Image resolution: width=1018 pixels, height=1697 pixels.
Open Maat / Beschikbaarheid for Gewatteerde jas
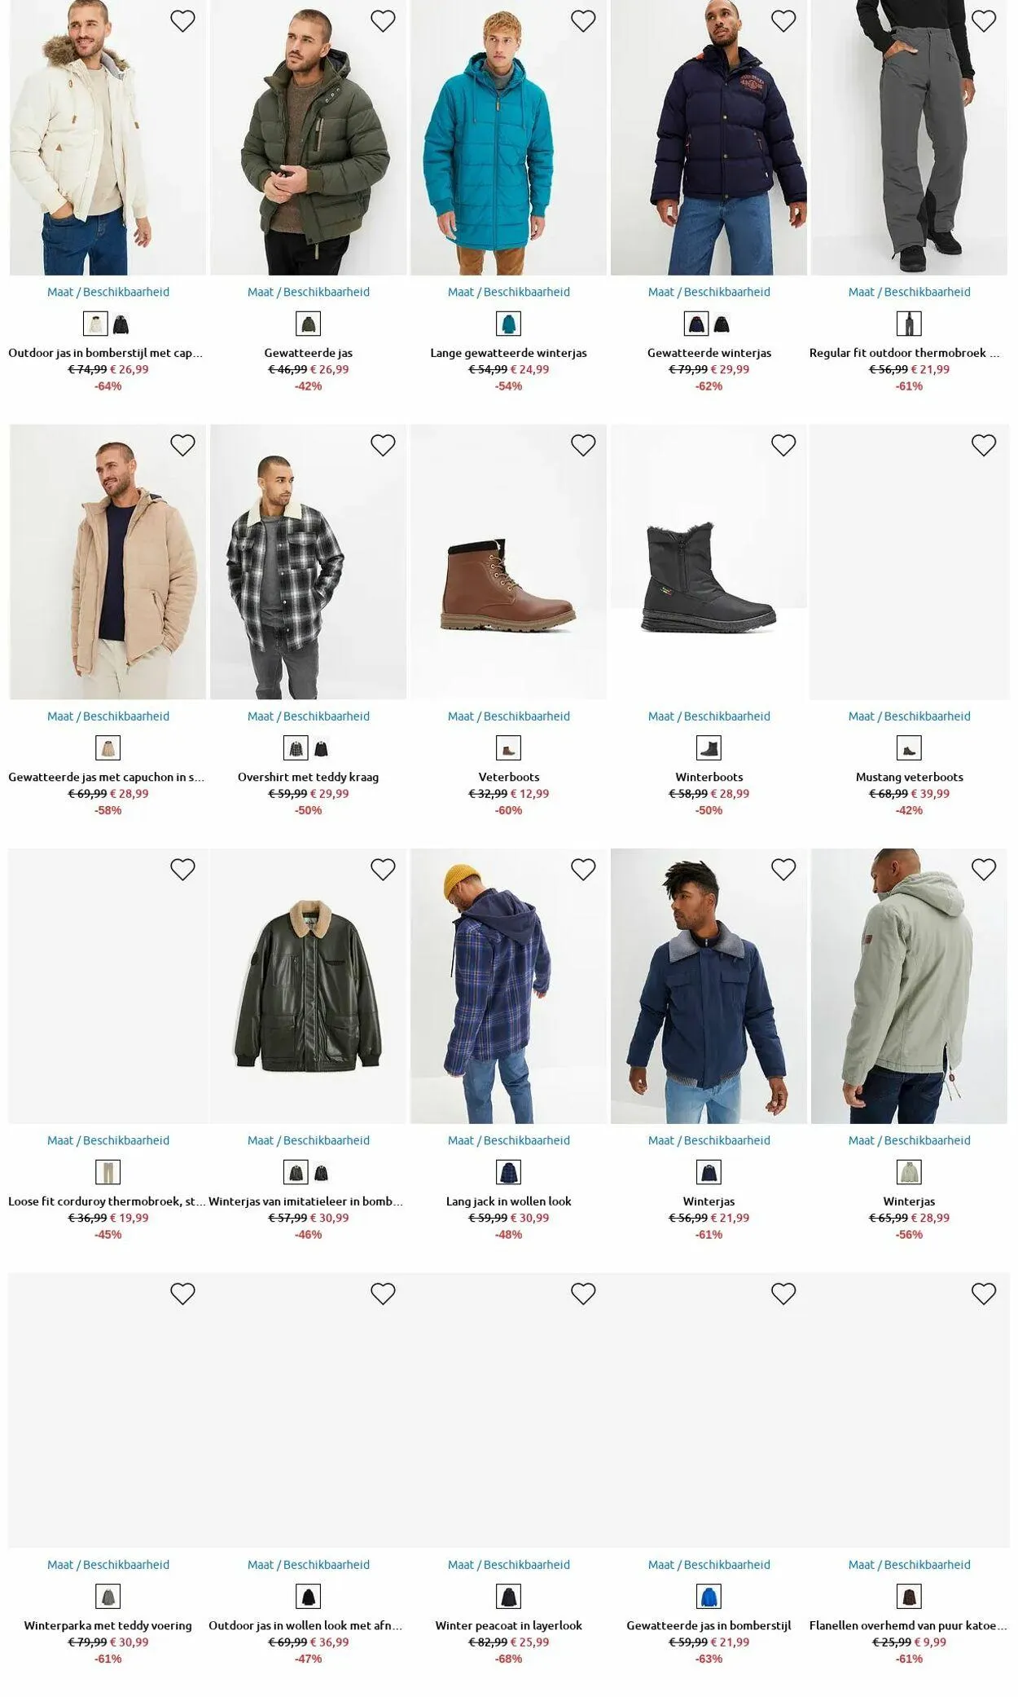[x=309, y=292]
